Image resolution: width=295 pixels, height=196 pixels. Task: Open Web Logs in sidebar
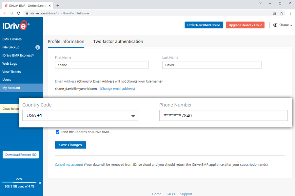pos(10,64)
